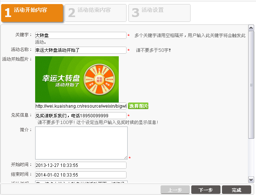Switch to the 活动结束内容 step tab

click(x=95, y=13)
